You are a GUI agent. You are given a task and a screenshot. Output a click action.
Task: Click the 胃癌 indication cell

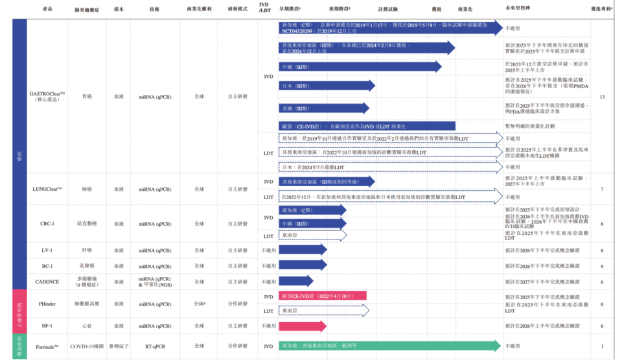[87, 97]
